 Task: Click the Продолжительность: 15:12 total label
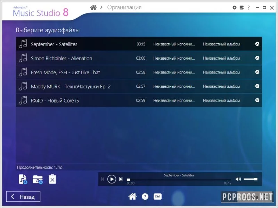(39, 167)
